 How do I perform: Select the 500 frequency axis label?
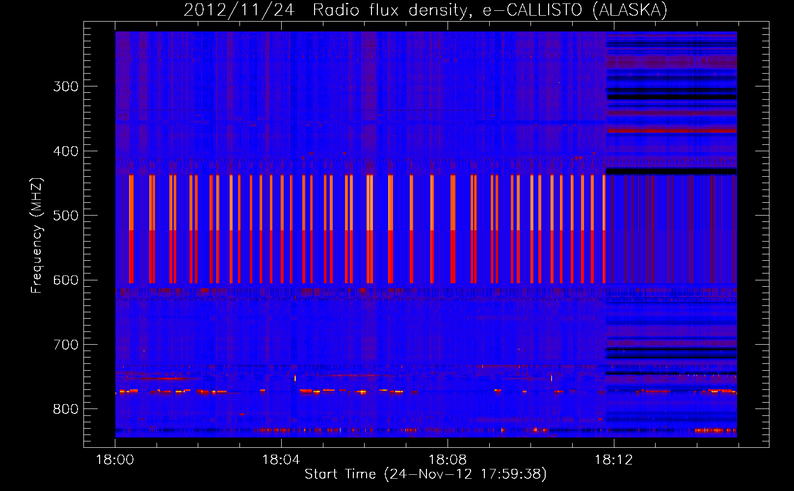66,216
